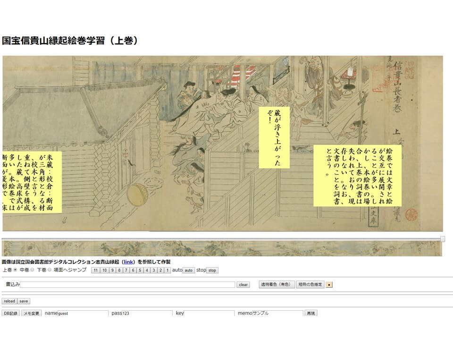Open the National Diet Library link
The height and width of the screenshot is (340, 453).
[x=128, y=262]
